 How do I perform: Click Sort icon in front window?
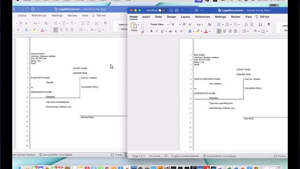pyautogui.click(x=260, y=24)
